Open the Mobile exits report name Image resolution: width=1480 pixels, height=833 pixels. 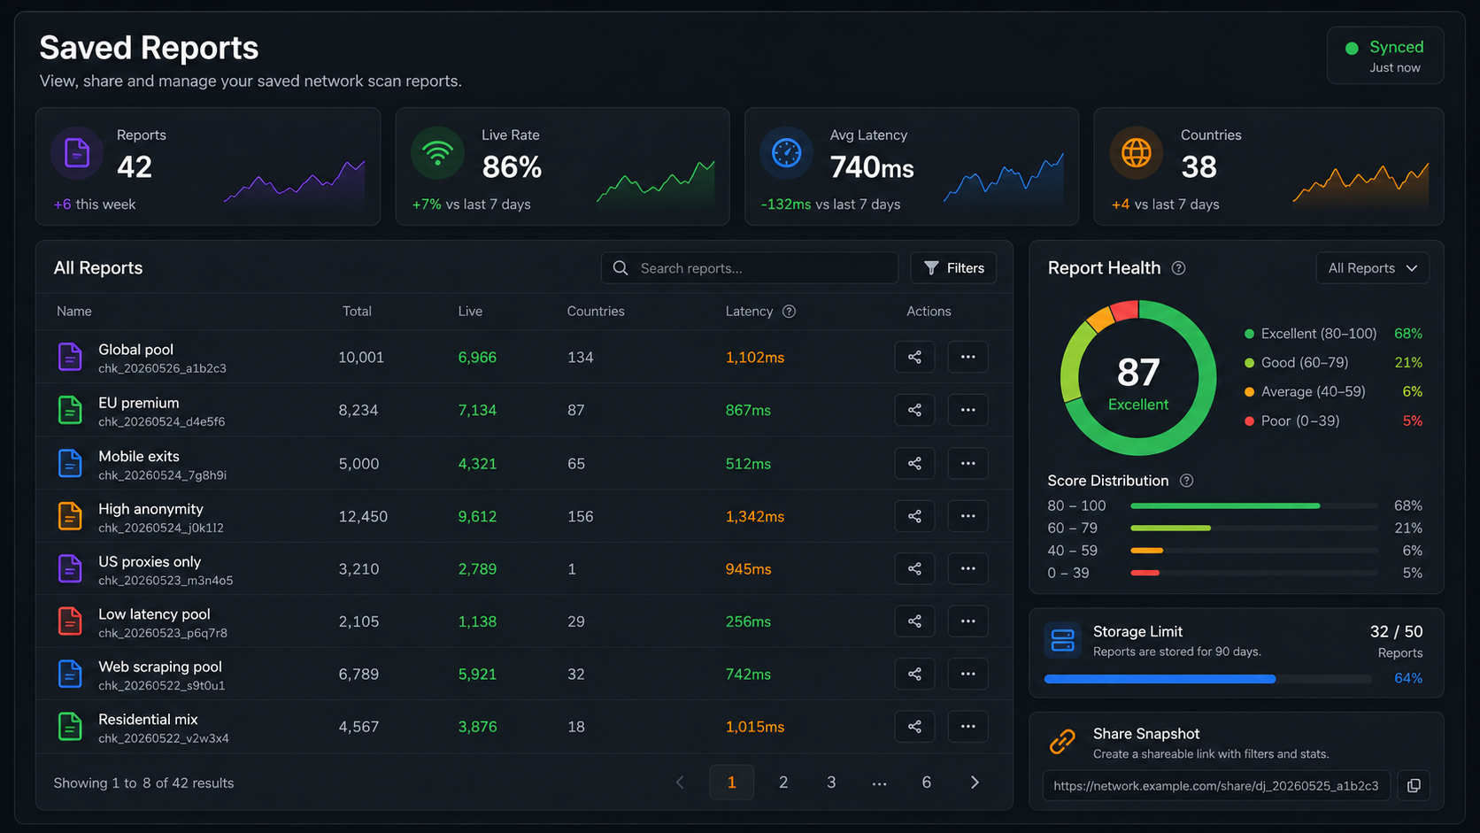pyautogui.click(x=139, y=456)
